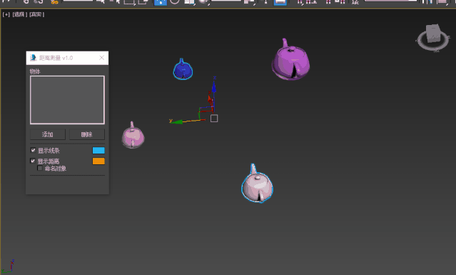Click the 添加 button in the dialog
Viewport: 456px width, 275px height.
(x=48, y=134)
